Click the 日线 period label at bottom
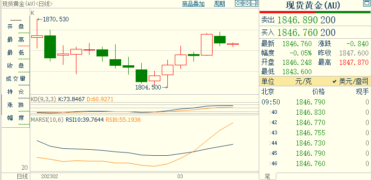The image size is (372, 180). pos(22,176)
